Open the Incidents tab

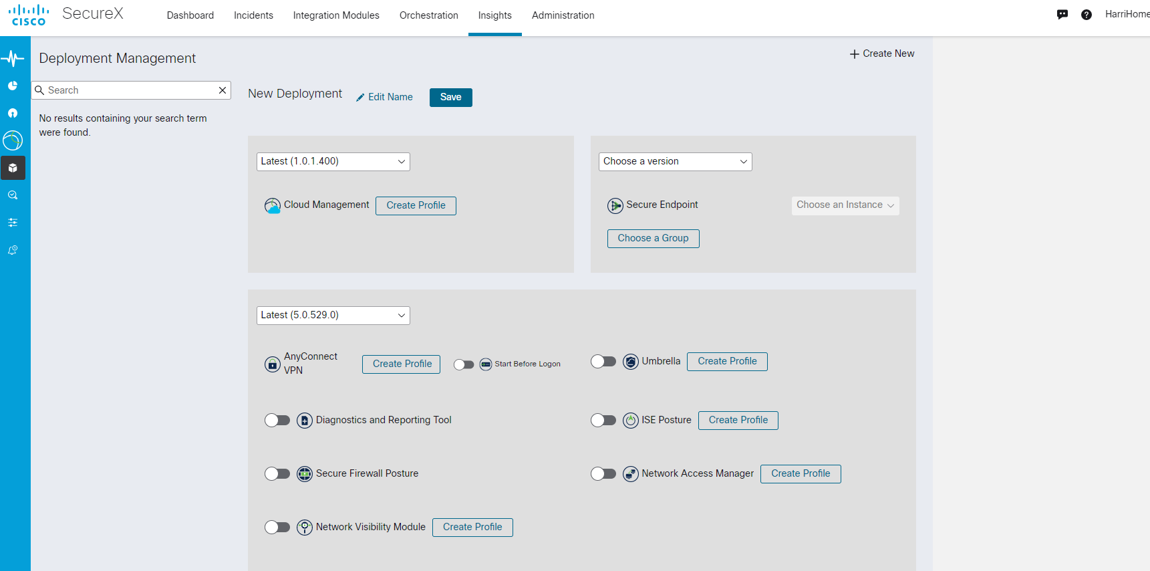(253, 15)
